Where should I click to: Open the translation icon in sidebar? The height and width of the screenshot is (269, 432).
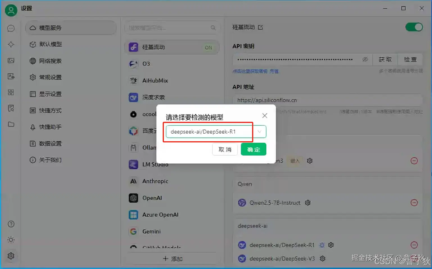click(11, 76)
